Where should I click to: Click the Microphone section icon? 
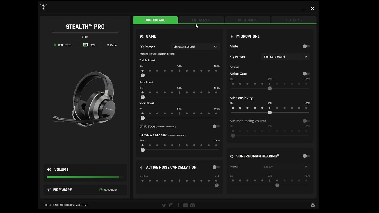tap(232, 36)
